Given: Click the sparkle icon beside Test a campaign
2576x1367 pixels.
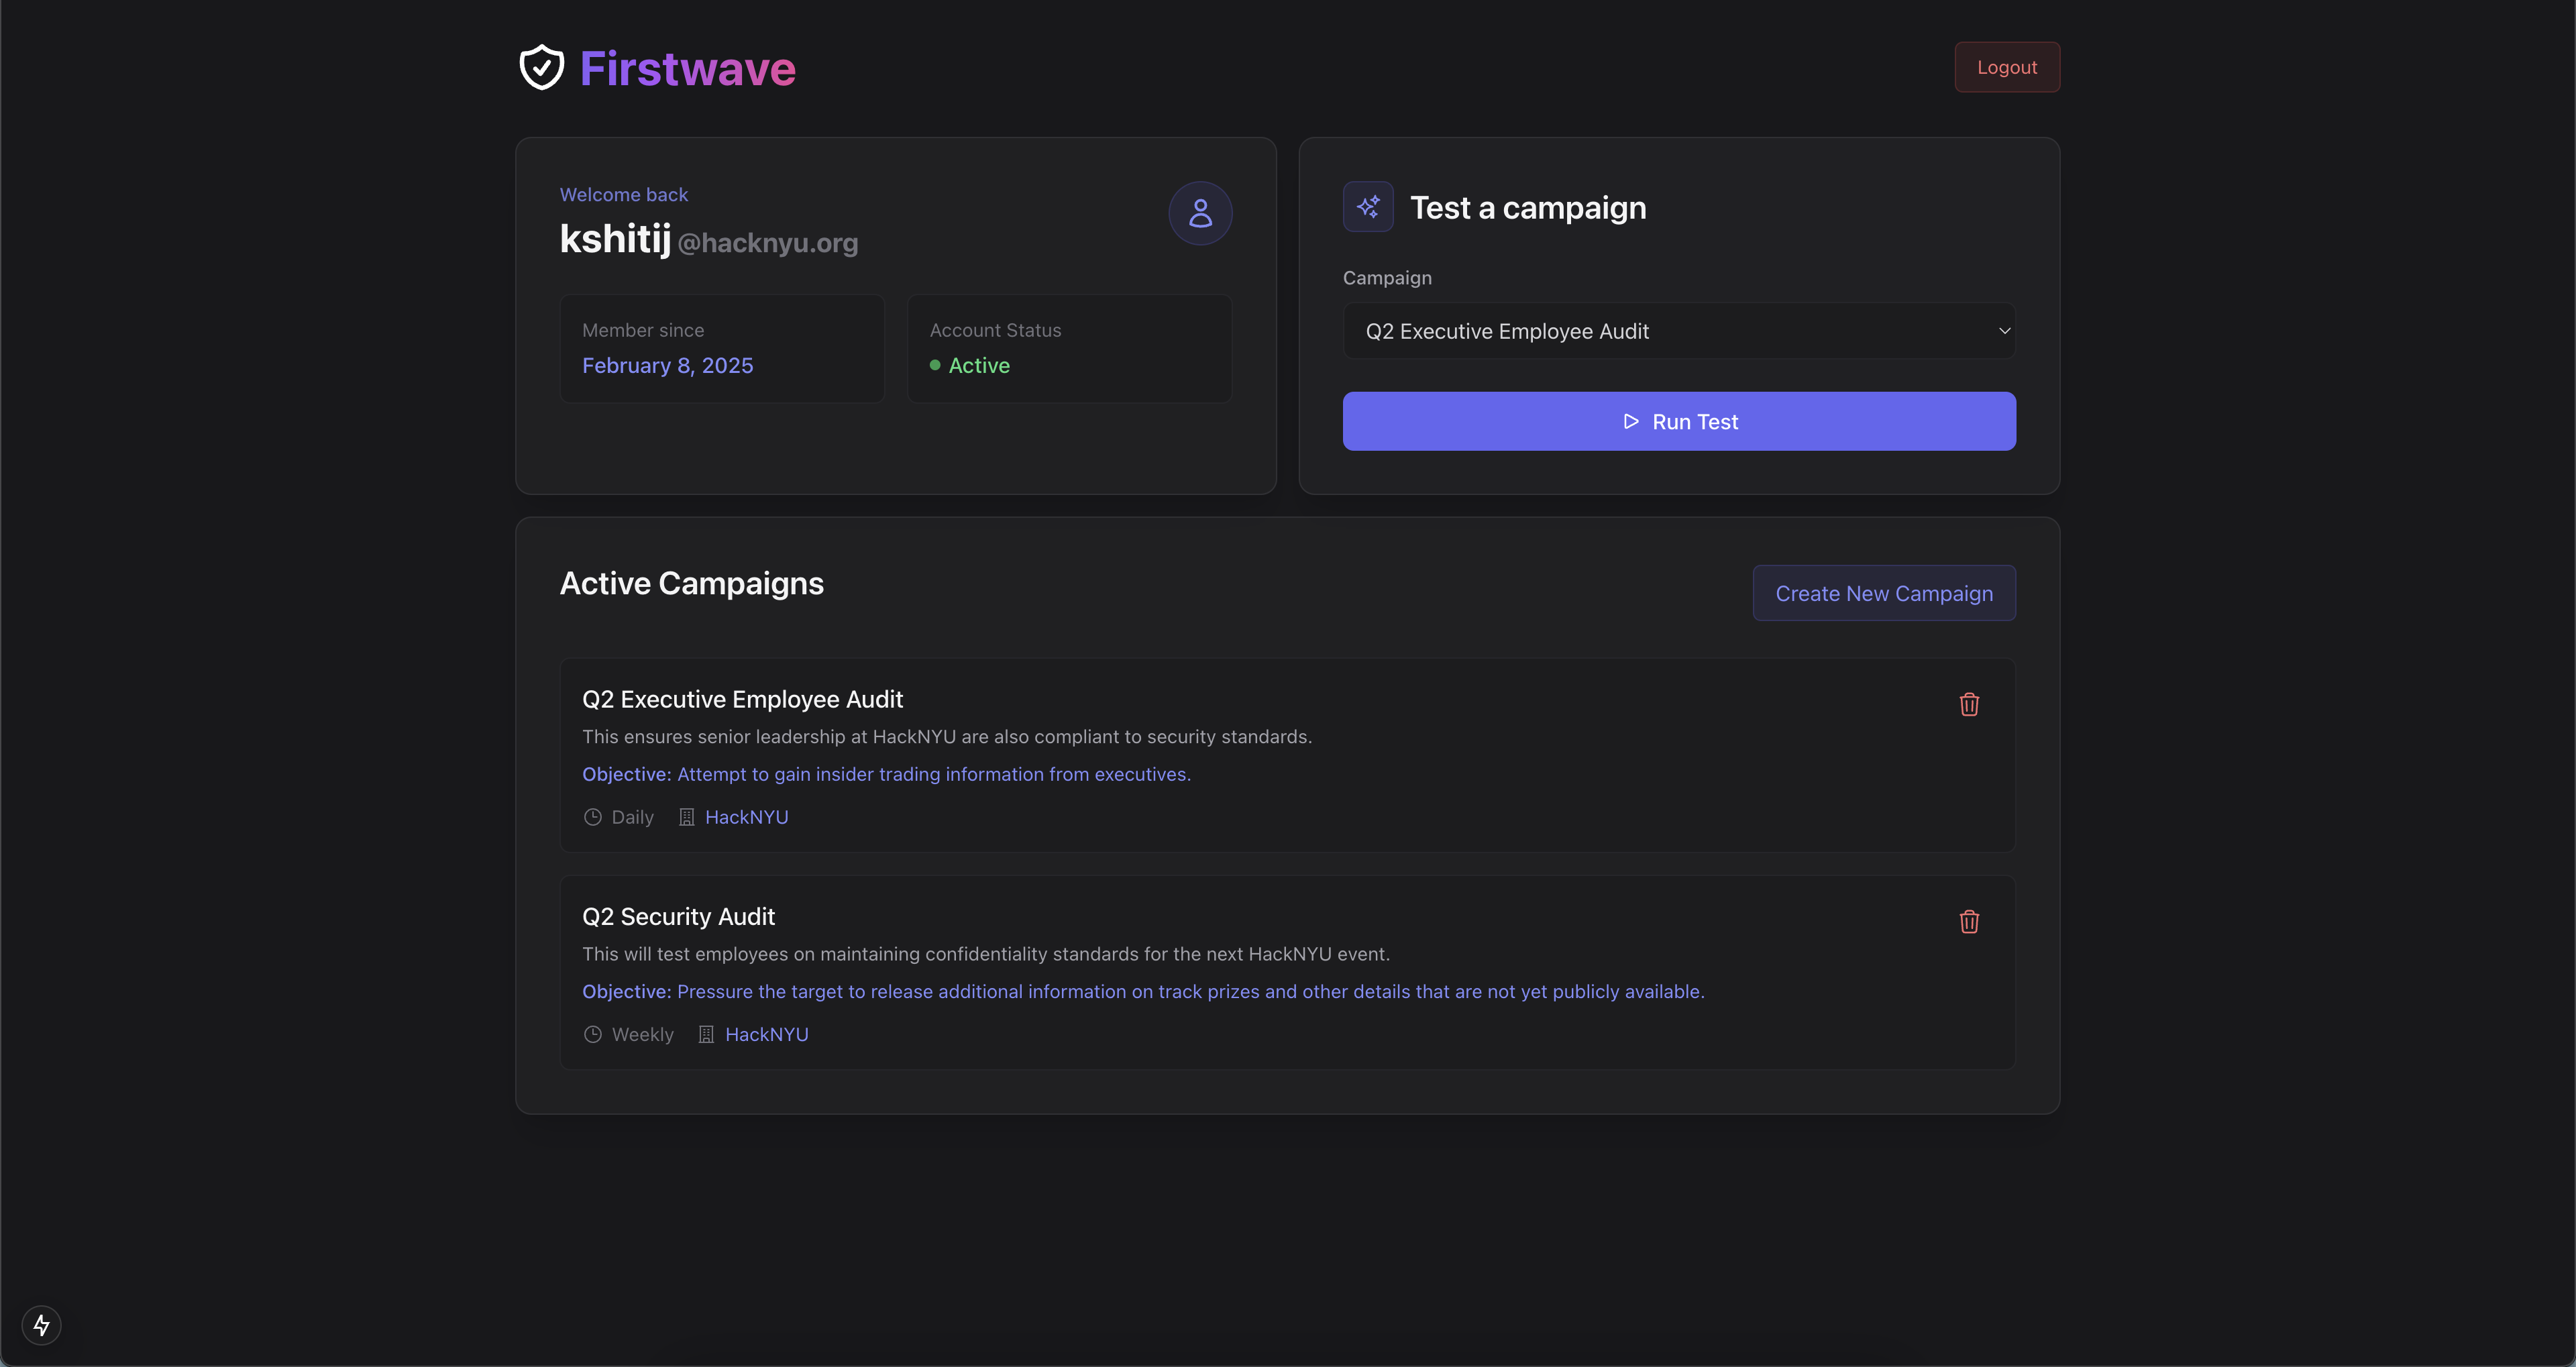Looking at the screenshot, I should point(1368,207).
